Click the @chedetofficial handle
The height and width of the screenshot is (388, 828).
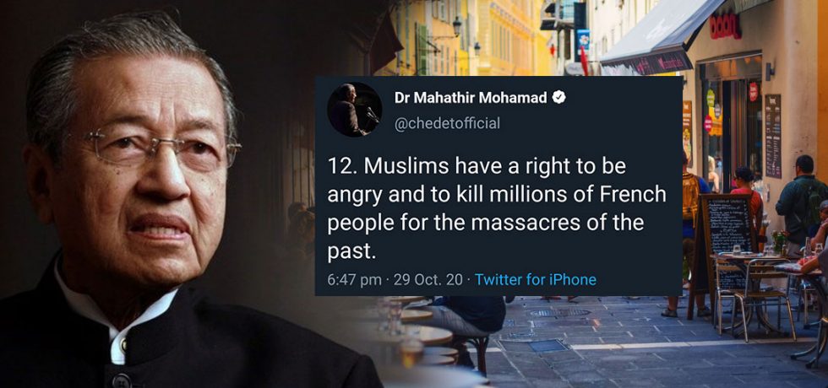point(447,124)
